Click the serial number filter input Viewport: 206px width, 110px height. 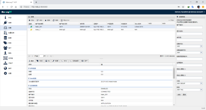190,40
